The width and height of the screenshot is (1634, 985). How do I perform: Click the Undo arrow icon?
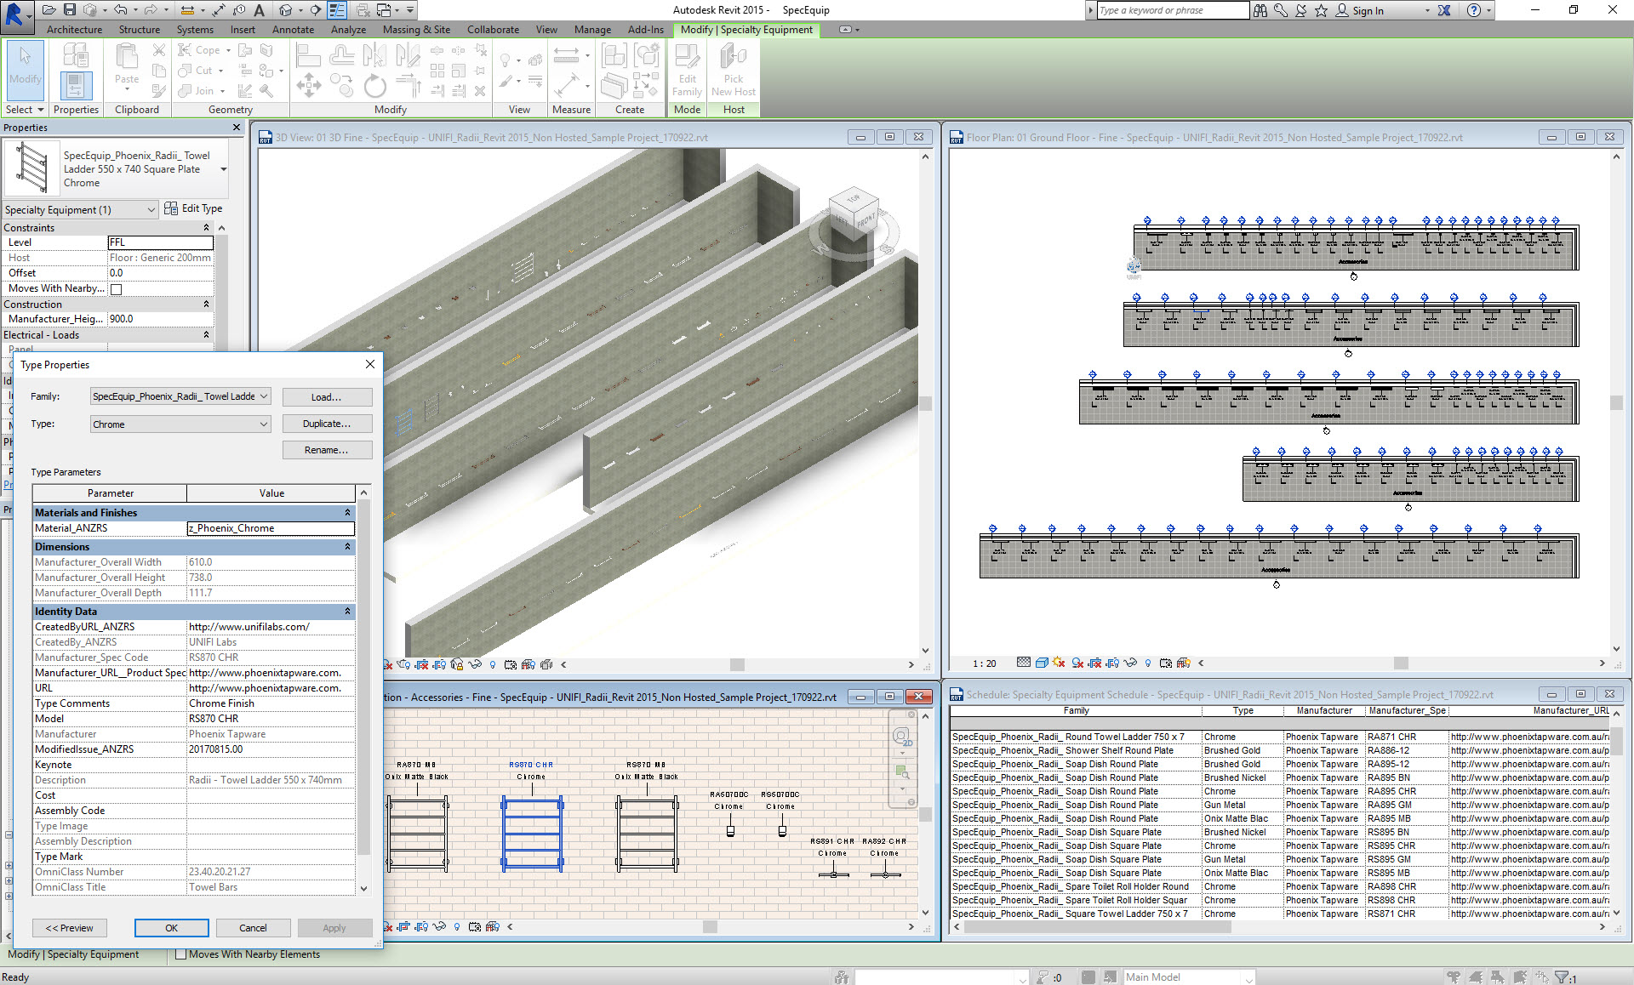(x=121, y=10)
